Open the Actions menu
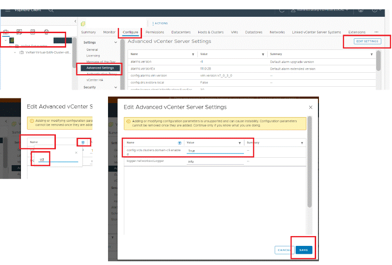Screen dimensions: 392x265 click(160, 23)
